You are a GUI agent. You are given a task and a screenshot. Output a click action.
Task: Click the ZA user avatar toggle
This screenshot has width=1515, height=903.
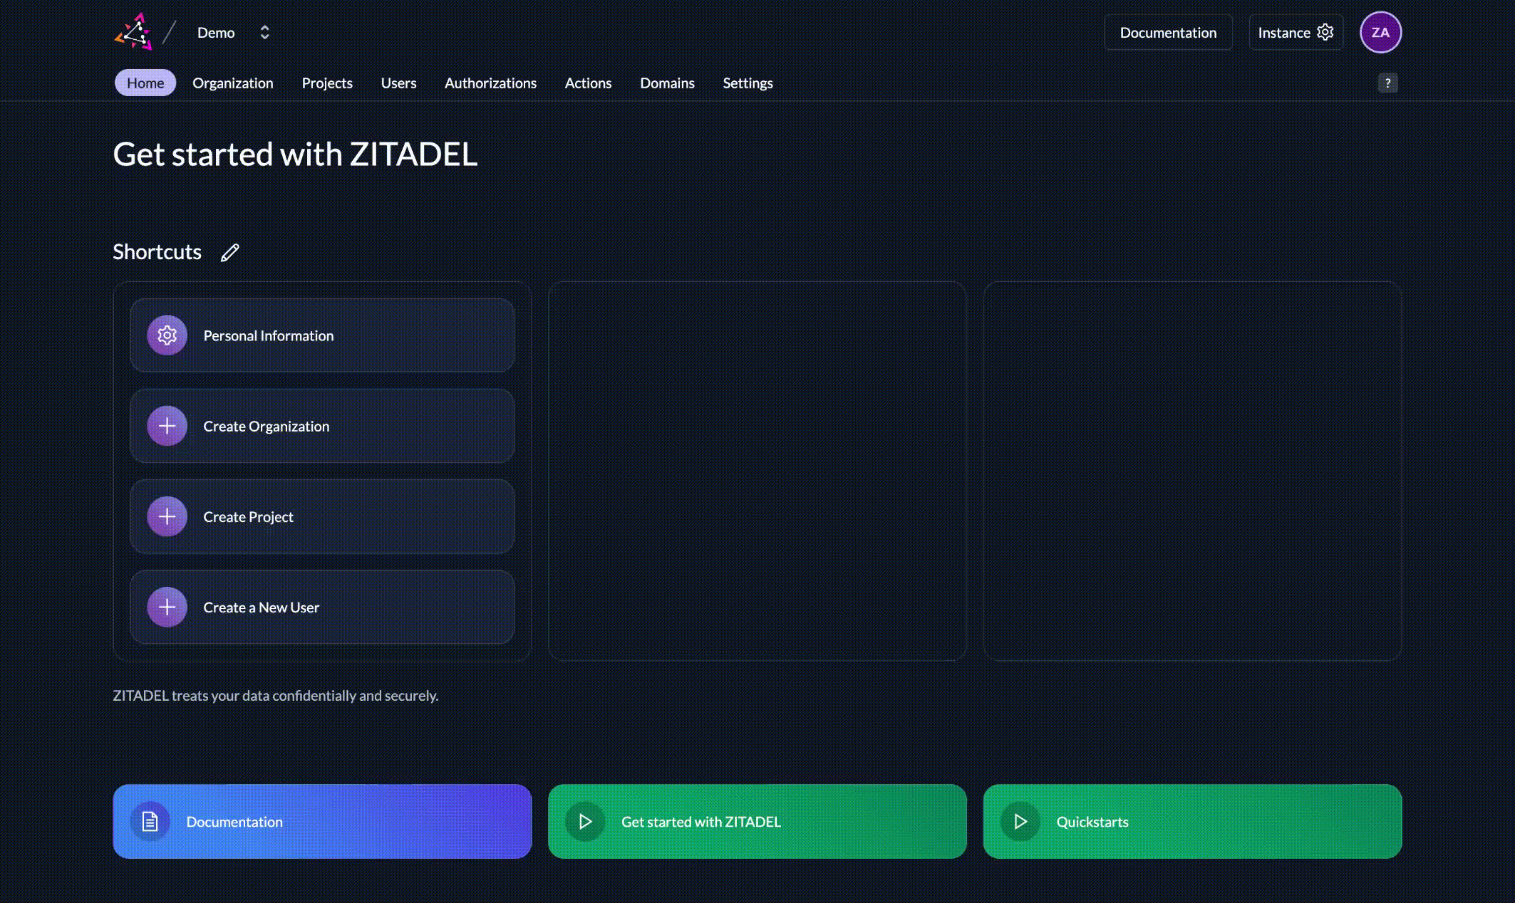click(x=1380, y=31)
